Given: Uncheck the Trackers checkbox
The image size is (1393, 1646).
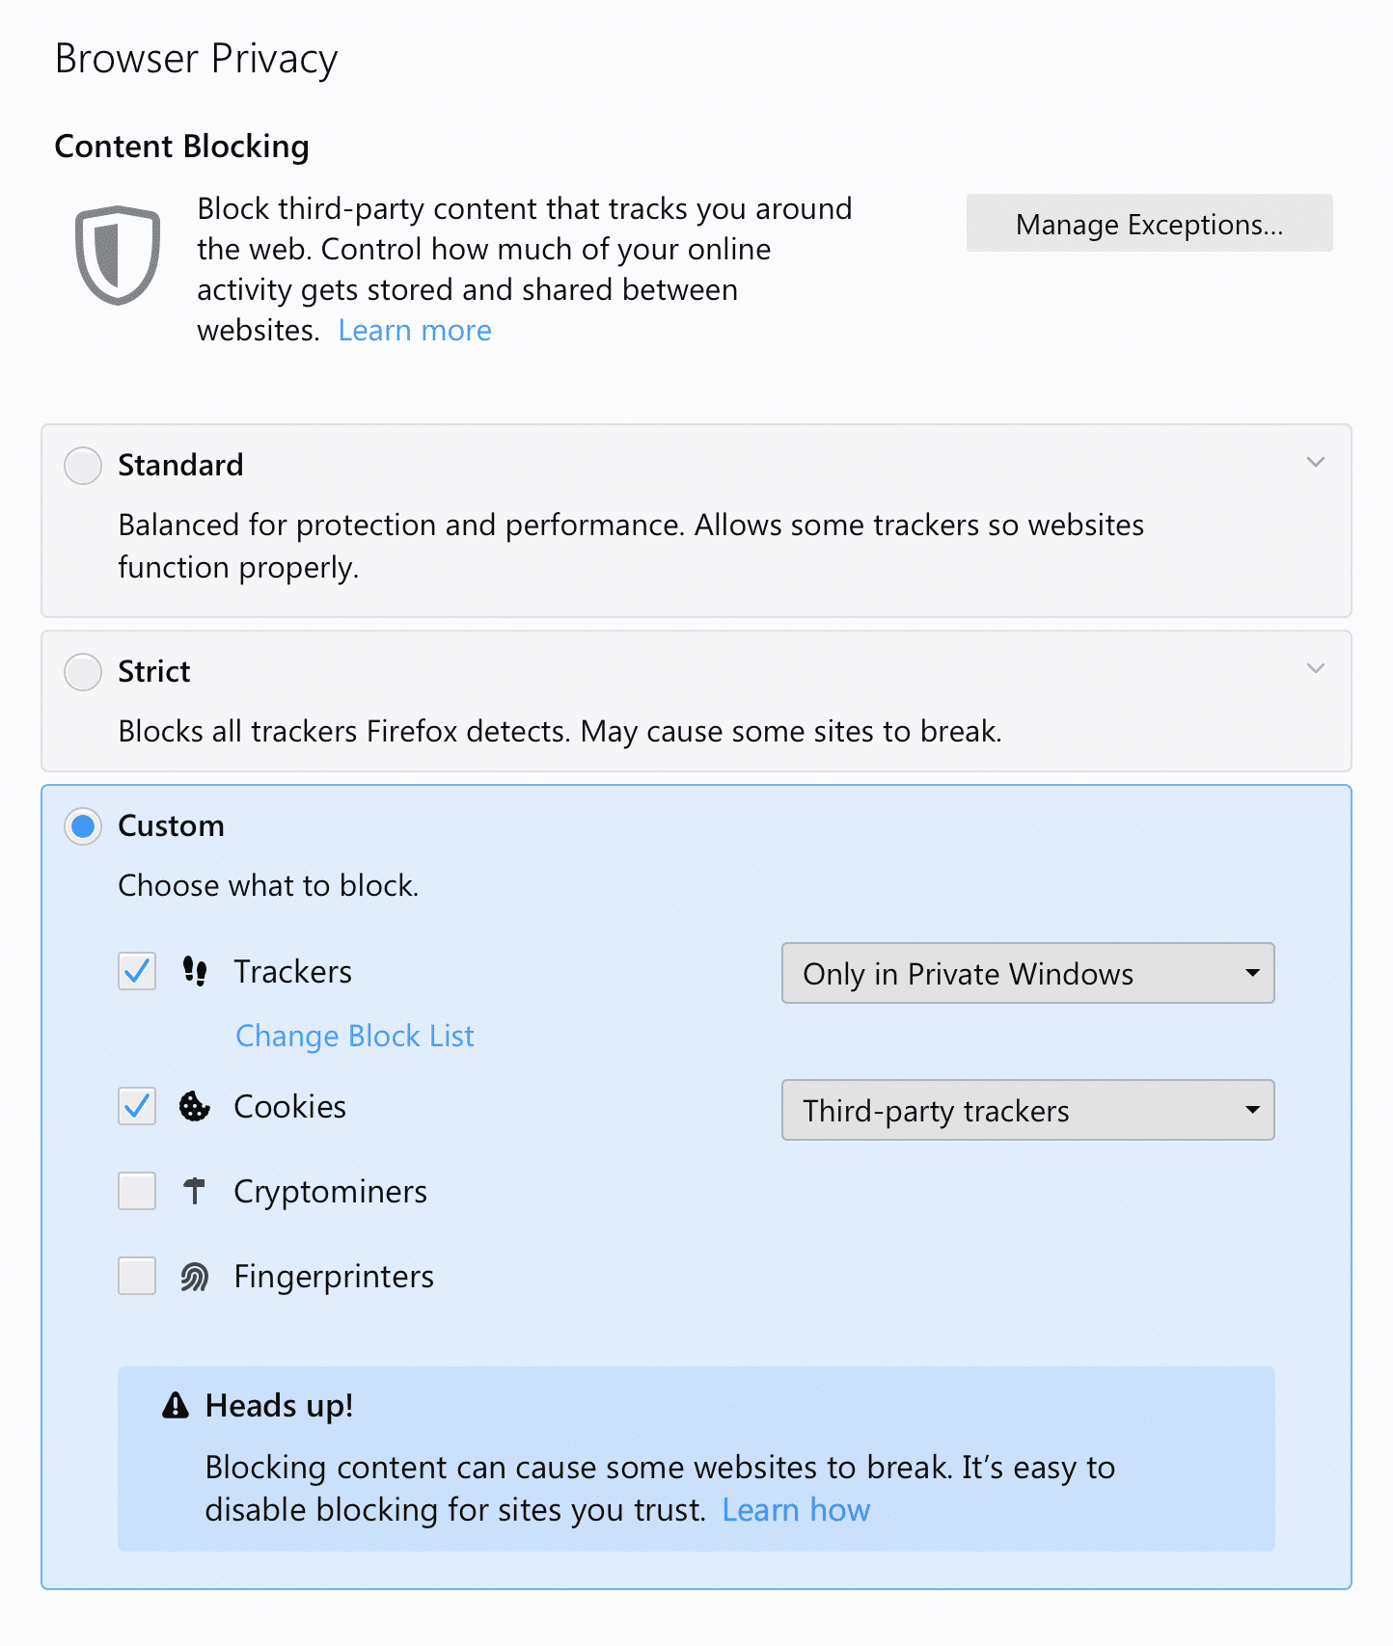Looking at the screenshot, I should (x=137, y=971).
